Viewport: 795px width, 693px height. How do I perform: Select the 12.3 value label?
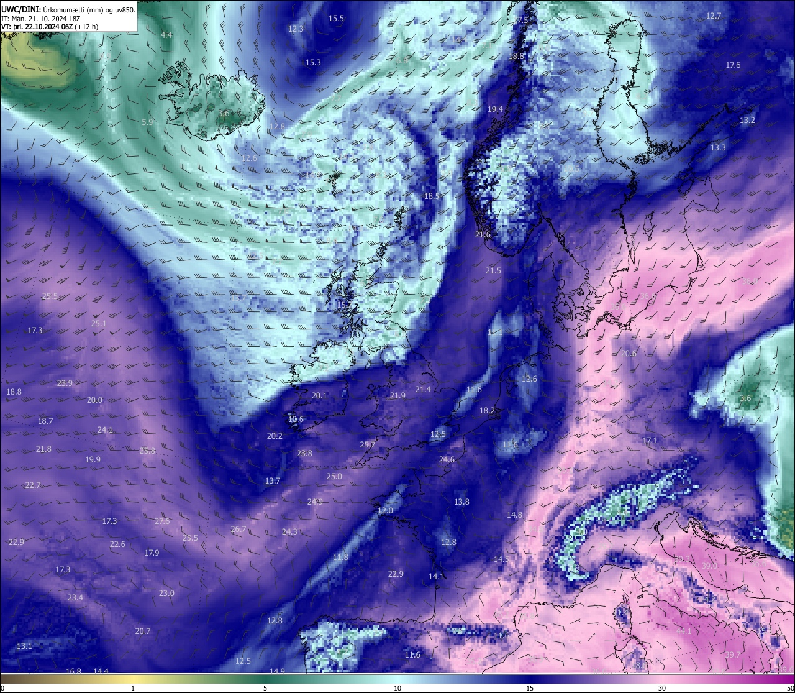tap(296, 29)
